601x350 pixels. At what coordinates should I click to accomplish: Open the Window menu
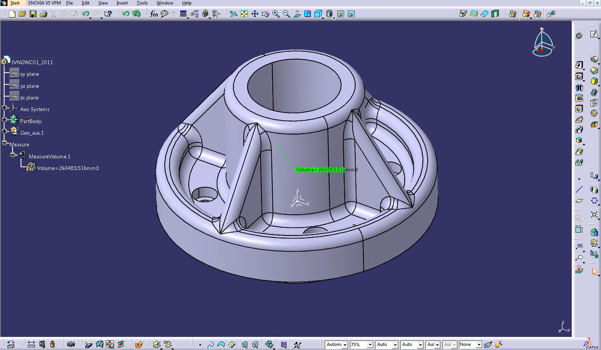click(165, 3)
